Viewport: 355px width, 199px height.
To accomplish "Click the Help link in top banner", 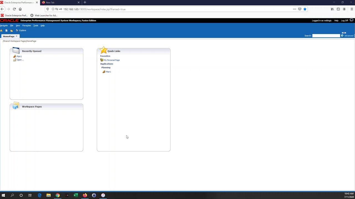I will pos(336,20).
